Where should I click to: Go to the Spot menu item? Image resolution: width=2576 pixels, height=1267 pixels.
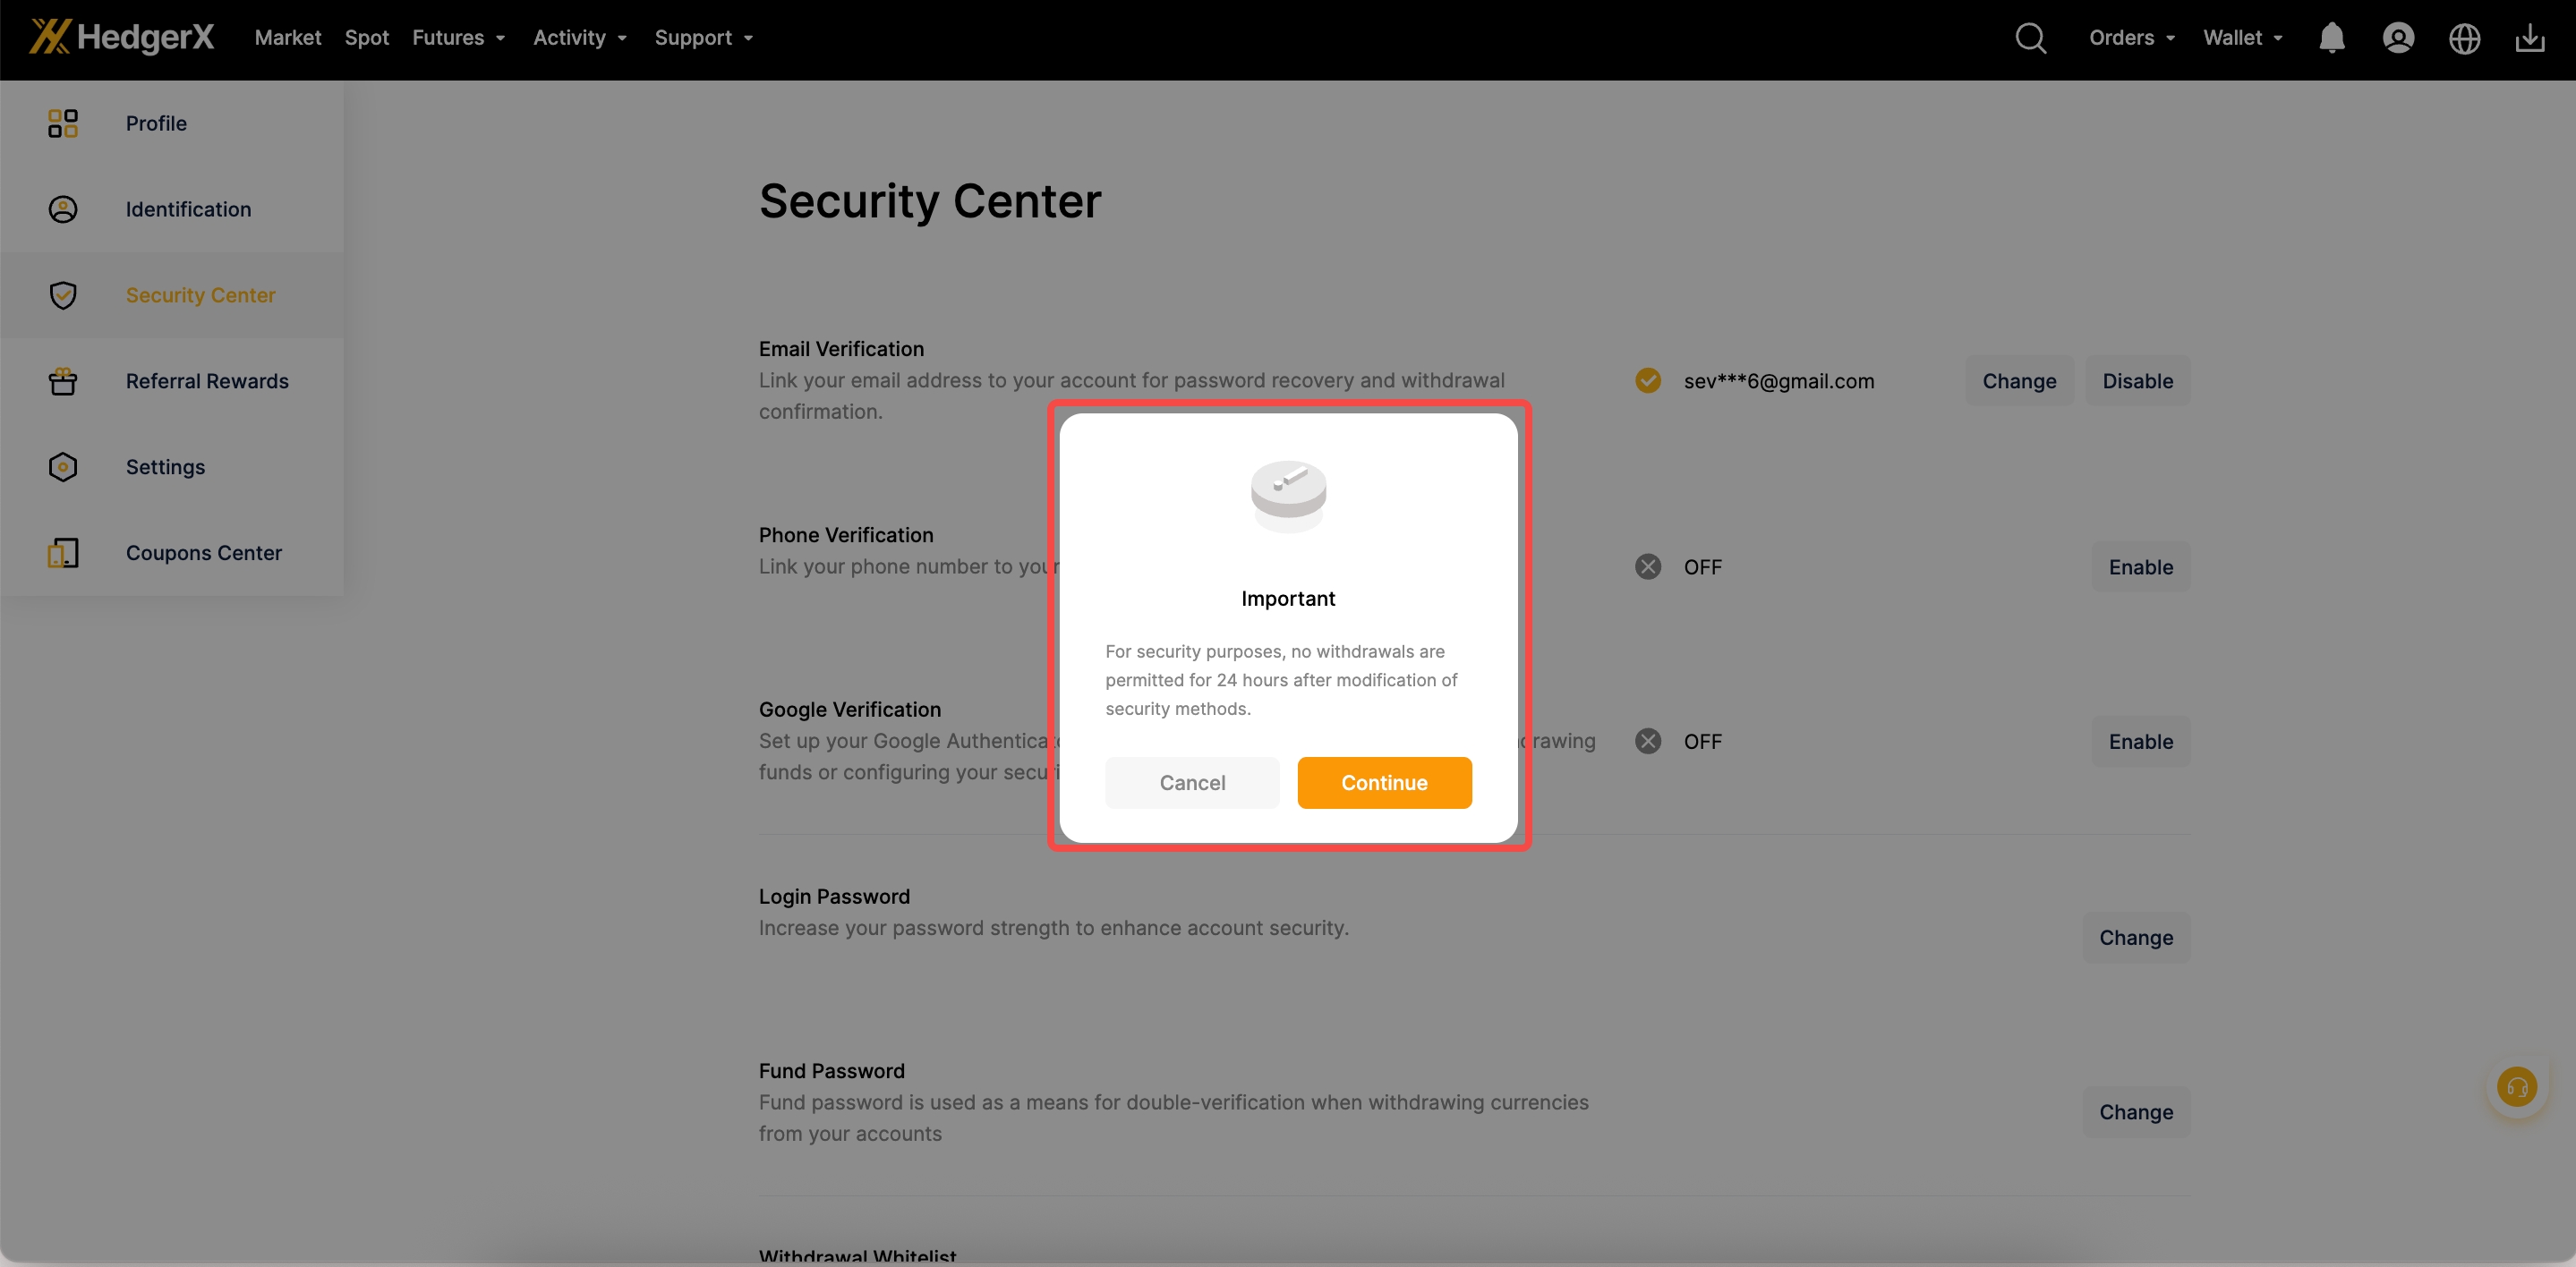pyautogui.click(x=366, y=38)
